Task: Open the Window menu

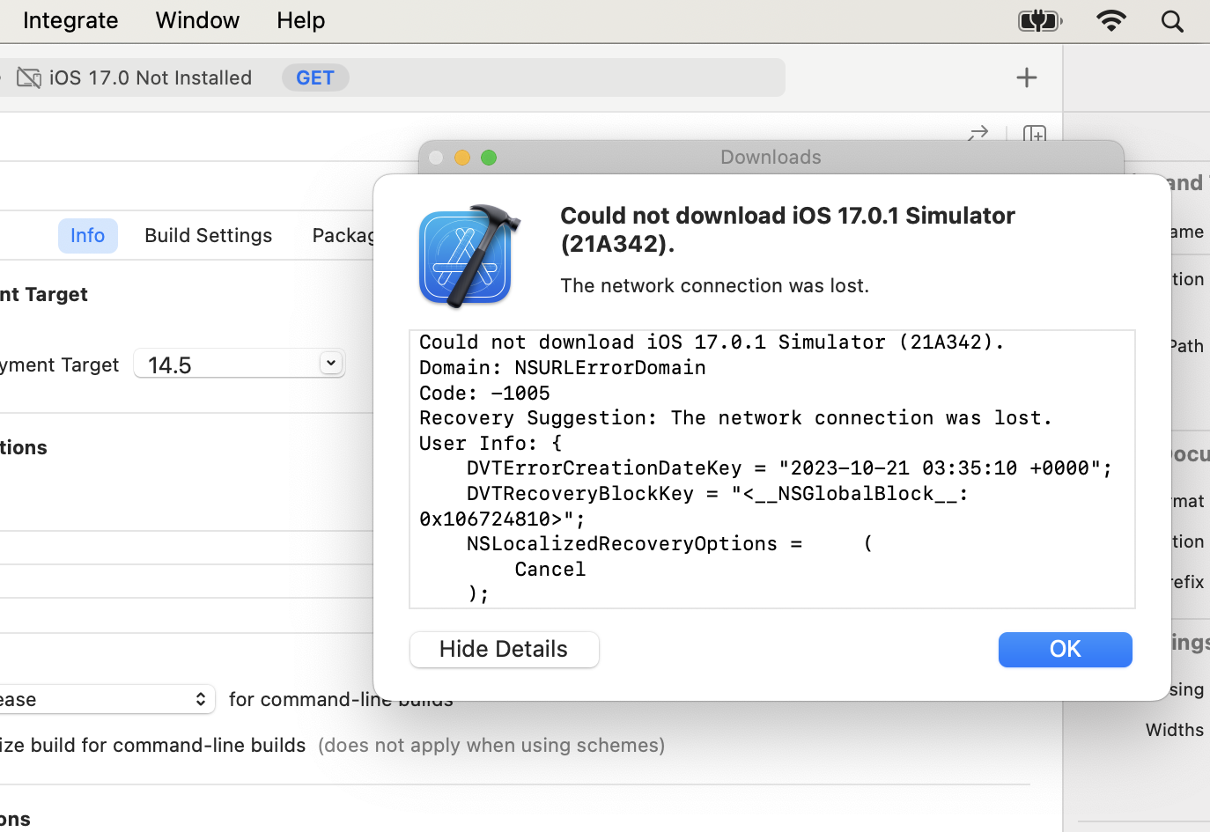Action: pos(197,20)
